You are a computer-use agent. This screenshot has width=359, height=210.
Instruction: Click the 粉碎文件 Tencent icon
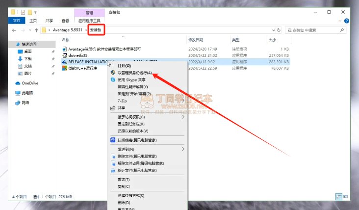pos(113,170)
